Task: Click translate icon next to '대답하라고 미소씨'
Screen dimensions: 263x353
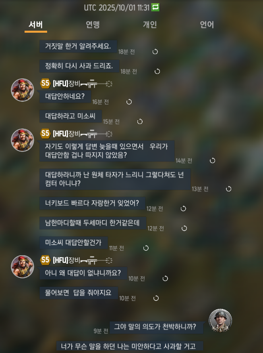Action: click(140, 122)
